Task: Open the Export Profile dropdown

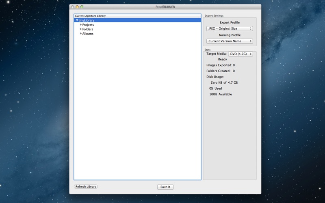Action: (x=230, y=28)
